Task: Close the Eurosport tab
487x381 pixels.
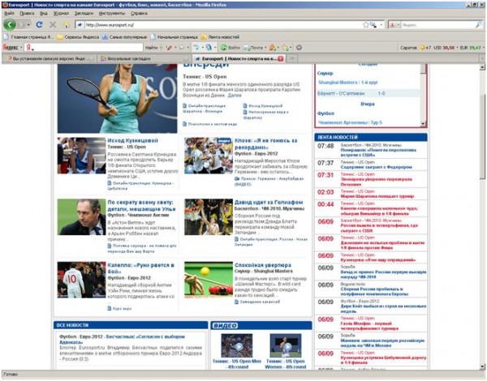Action: coord(281,58)
